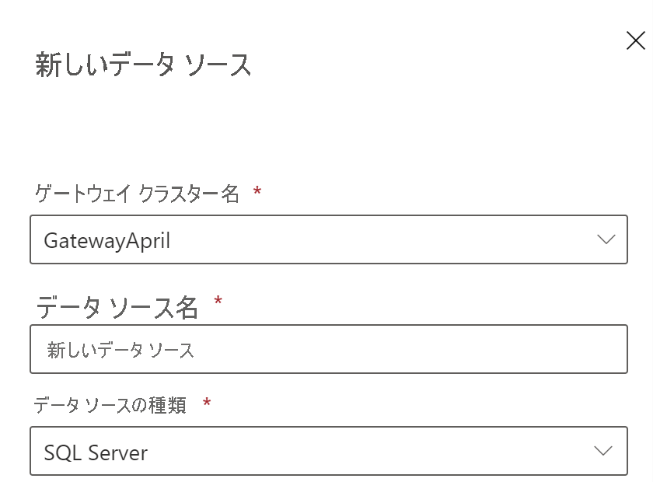653x482 pixels.
Task: Click the SQL Server dropdown chevron arrow
Action: coord(602,451)
